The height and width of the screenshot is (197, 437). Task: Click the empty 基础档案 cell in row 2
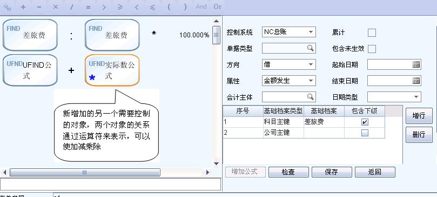tap(324, 133)
